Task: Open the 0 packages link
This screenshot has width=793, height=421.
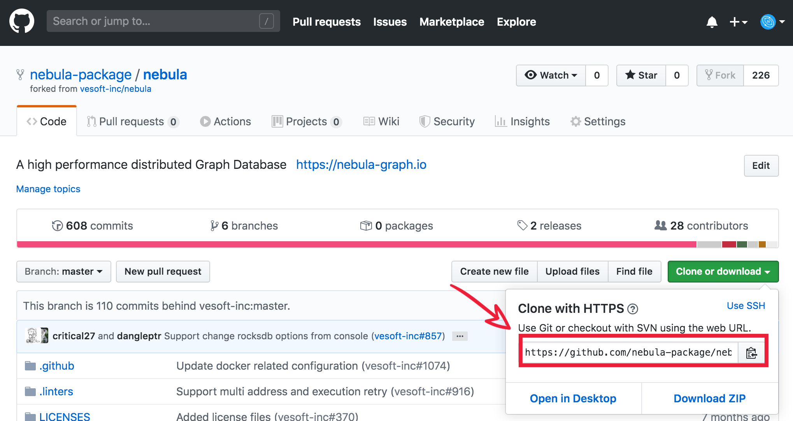Action: [396, 226]
